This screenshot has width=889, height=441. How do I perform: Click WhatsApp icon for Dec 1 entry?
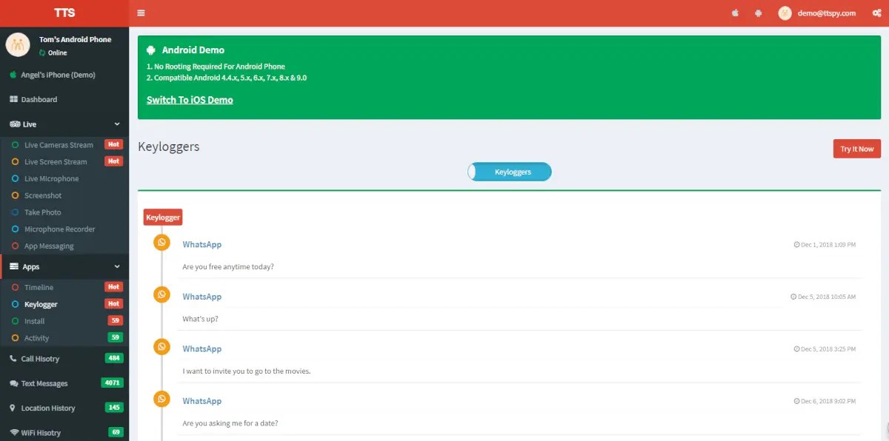[162, 242]
